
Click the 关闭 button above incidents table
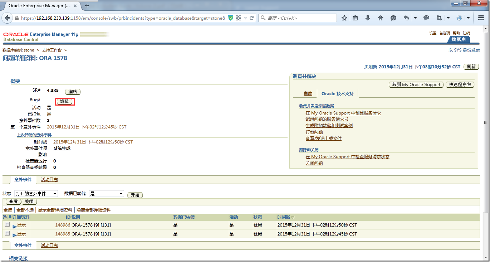[x=29, y=202]
